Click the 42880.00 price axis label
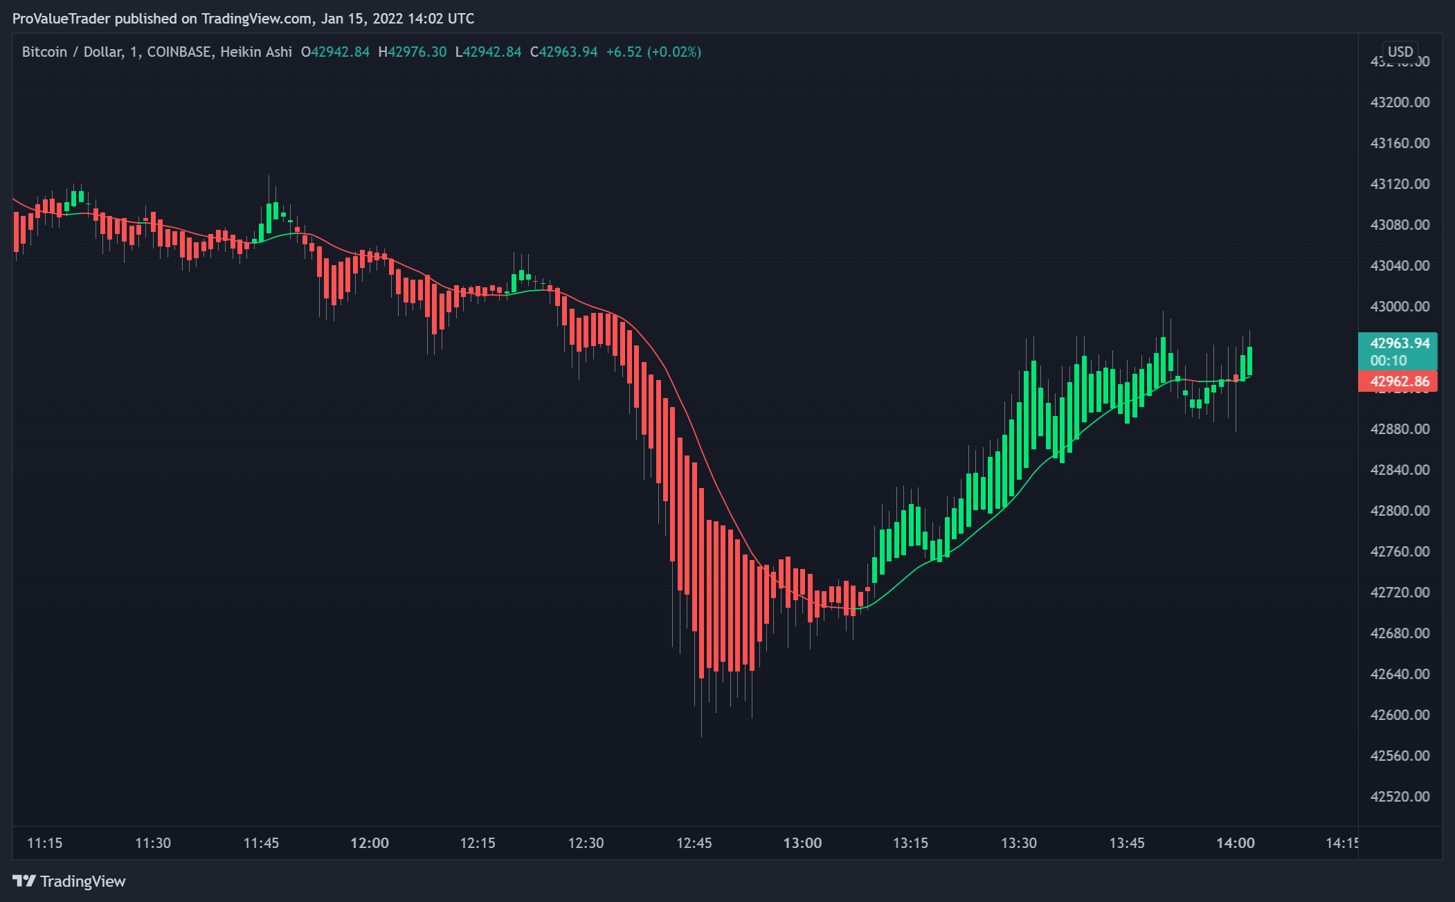The height and width of the screenshot is (902, 1455). tap(1400, 429)
